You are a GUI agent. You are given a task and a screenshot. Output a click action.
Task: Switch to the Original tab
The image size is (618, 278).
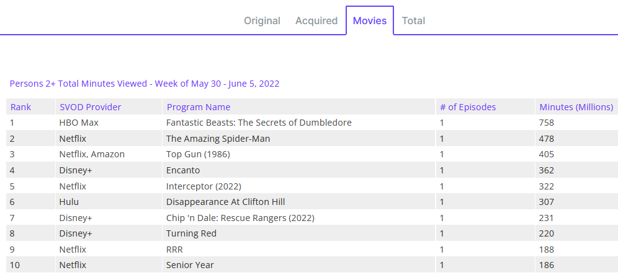click(x=262, y=20)
